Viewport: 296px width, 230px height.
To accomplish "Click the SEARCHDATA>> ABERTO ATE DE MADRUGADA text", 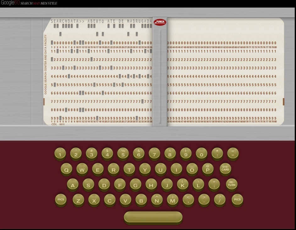I will pos(101,21).
